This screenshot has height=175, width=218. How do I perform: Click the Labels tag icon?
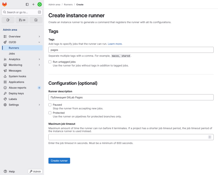5,99
